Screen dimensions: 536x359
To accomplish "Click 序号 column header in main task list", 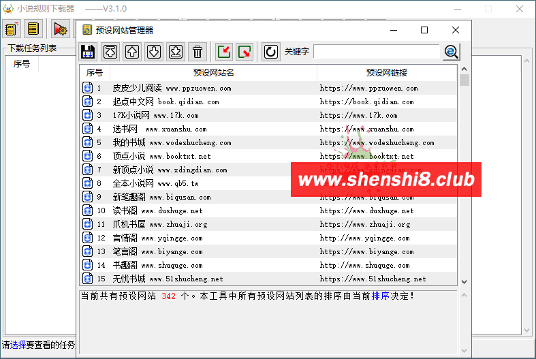I will pyautogui.click(x=22, y=63).
